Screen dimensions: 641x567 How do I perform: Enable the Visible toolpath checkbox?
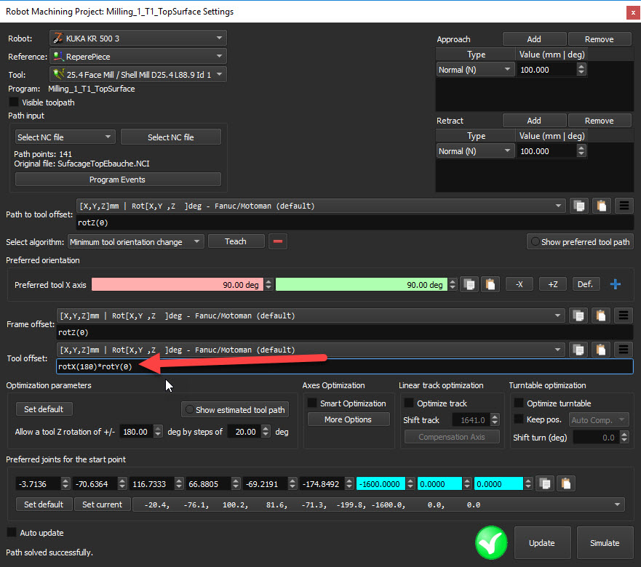(x=14, y=102)
